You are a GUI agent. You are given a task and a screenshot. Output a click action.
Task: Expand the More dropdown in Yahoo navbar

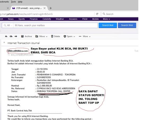pyautogui.click(x=106, y=19)
